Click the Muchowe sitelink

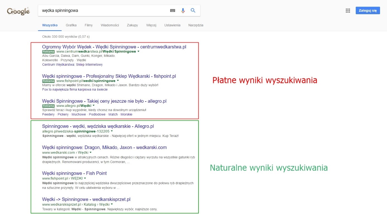click(x=79, y=114)
